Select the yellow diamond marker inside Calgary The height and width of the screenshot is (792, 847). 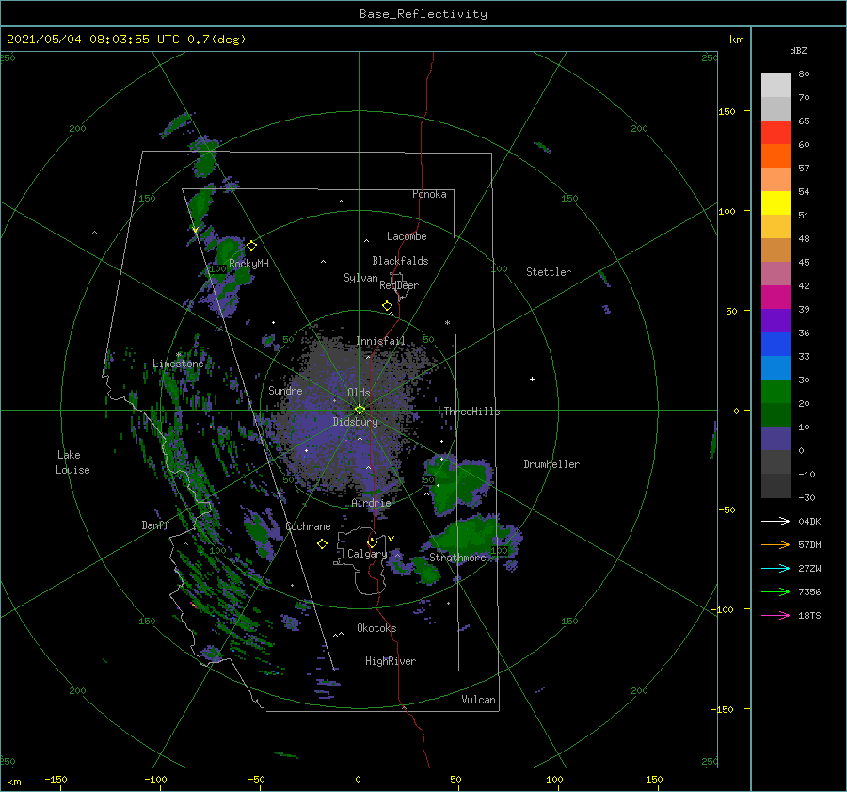(x=372, y=542)
